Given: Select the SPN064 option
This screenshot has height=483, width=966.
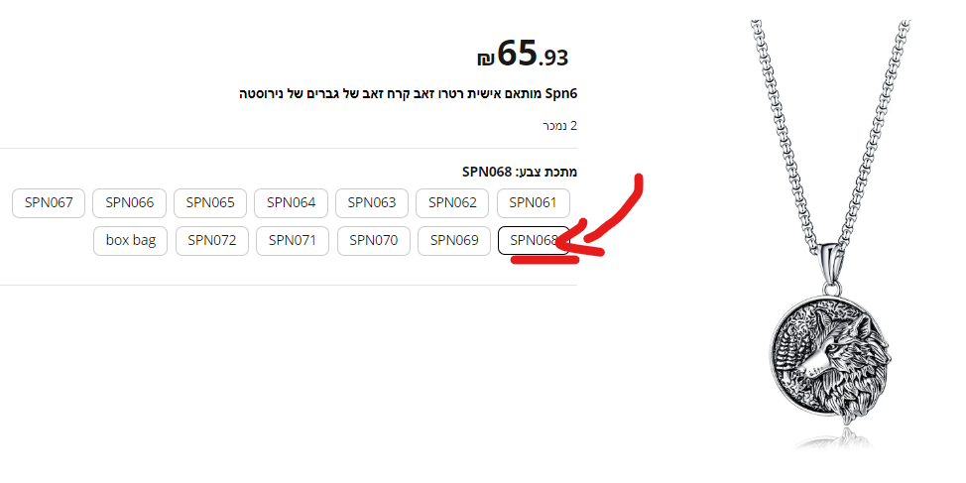Looking at the screenshot, I should (292, 202).
